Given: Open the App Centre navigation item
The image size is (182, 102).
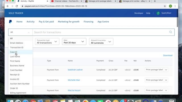Looking at the screenshot, I should coord(103,22).
